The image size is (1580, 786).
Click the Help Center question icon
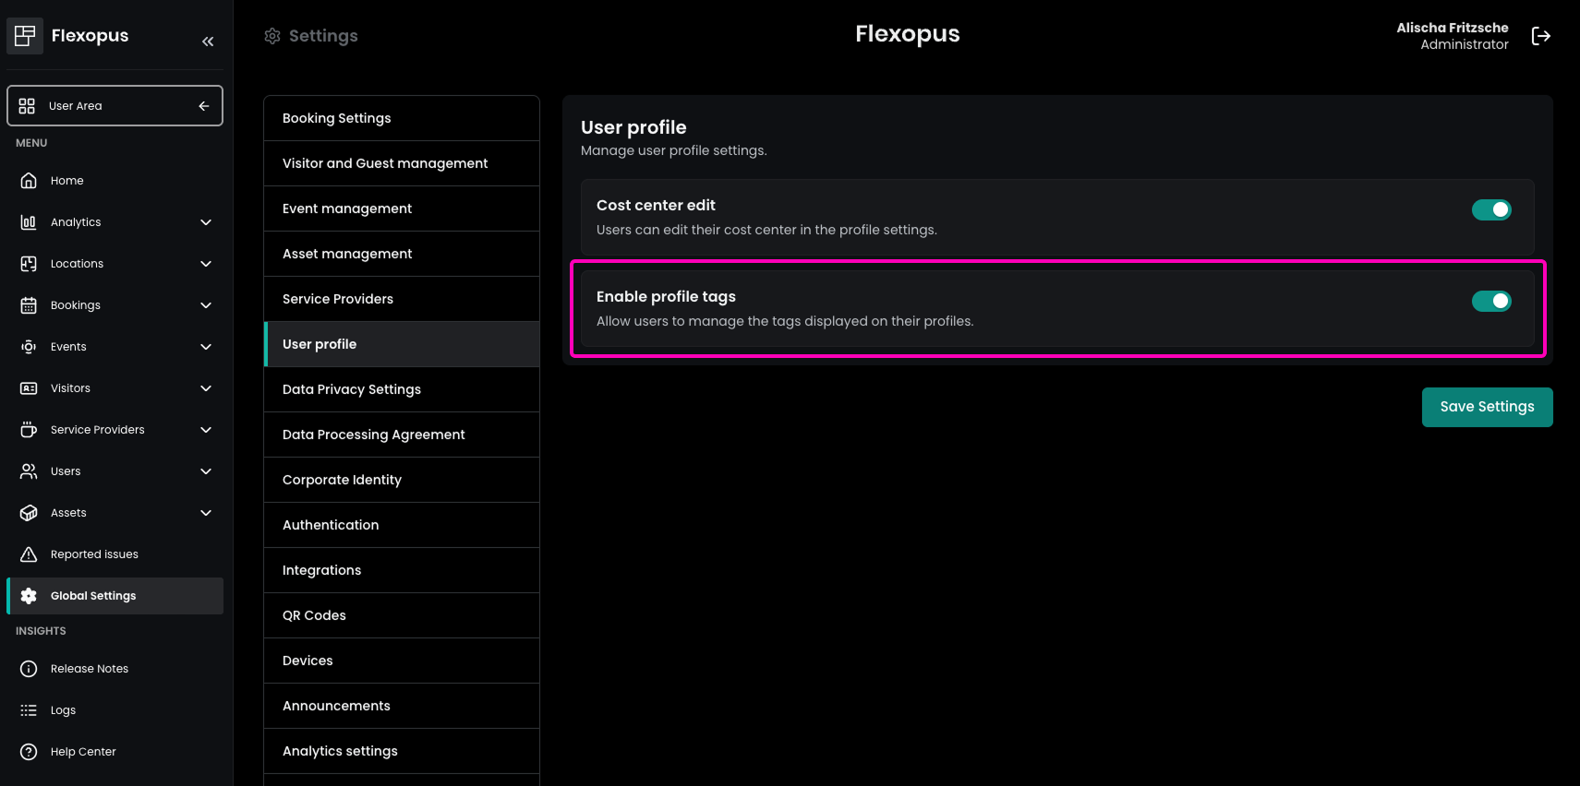(x=29, y=752)
